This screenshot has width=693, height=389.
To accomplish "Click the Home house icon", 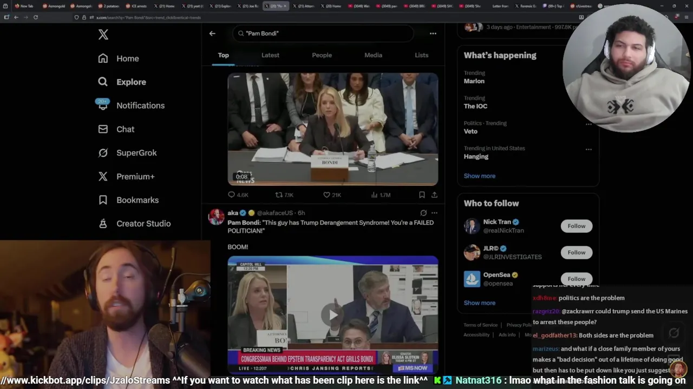I will pos(103,58).
